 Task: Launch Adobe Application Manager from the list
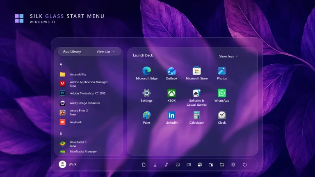point(84,84)
